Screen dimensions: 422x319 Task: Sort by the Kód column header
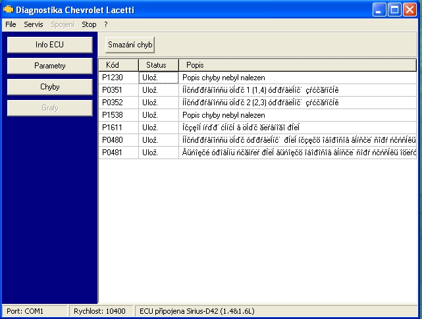tap(119, 65)
